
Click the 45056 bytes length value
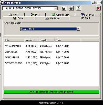pyautogui.click(x=46, y=46)
